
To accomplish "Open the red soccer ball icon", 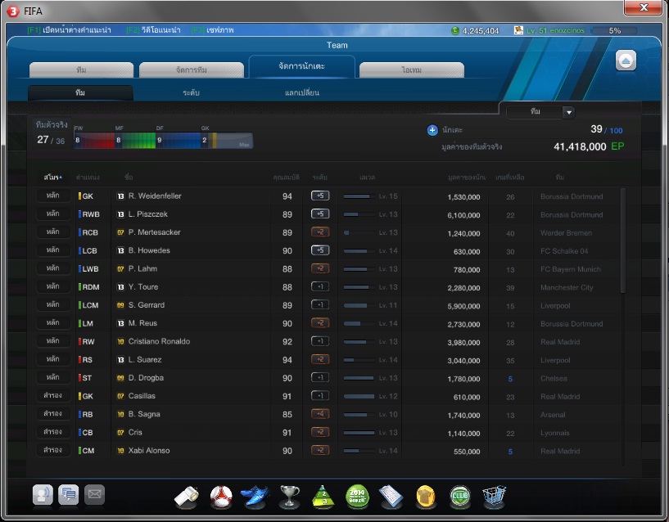I will click(221, 497).
